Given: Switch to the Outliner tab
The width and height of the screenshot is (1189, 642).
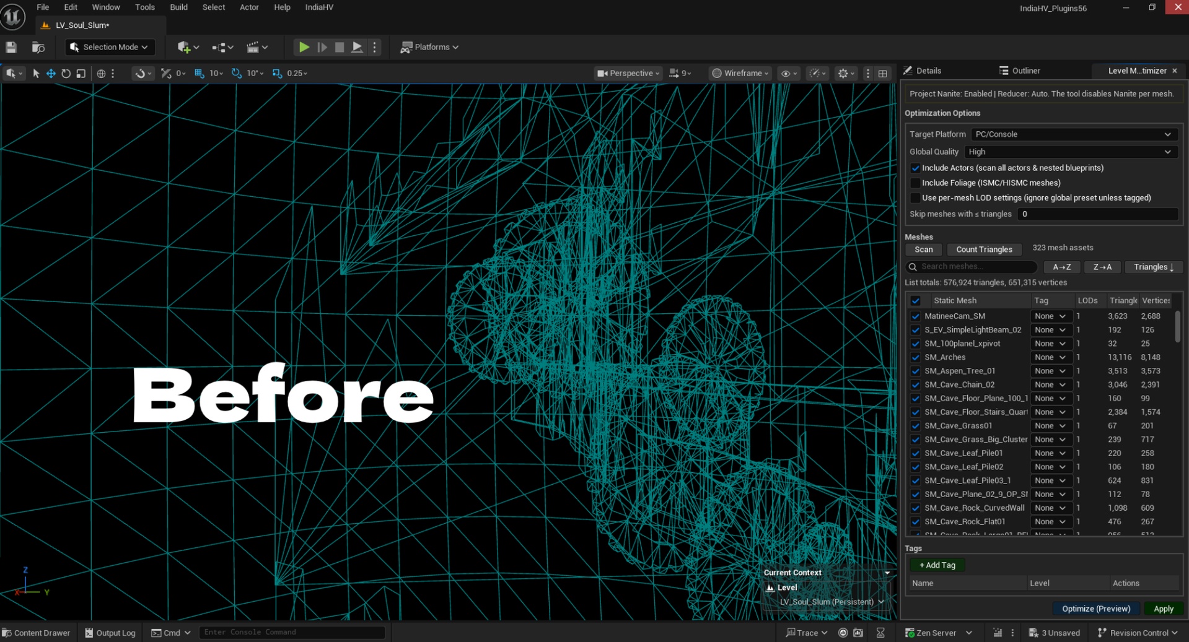Looking at the screenshot, I should (1020, 71).
